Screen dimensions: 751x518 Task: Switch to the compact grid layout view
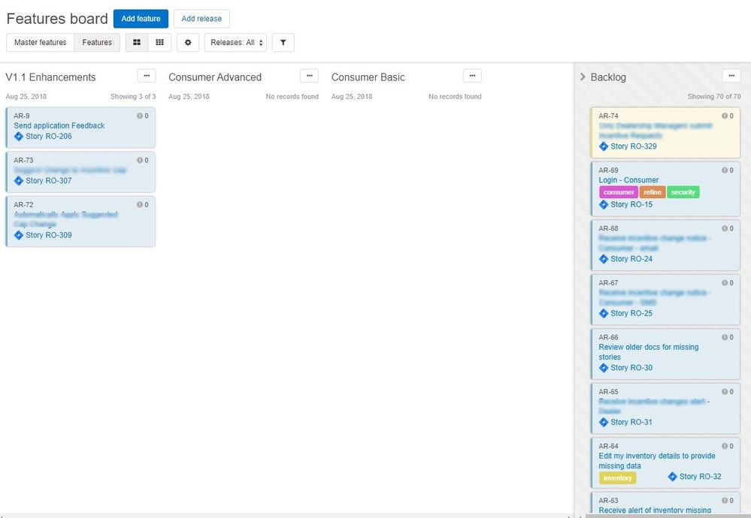[159, 42]
